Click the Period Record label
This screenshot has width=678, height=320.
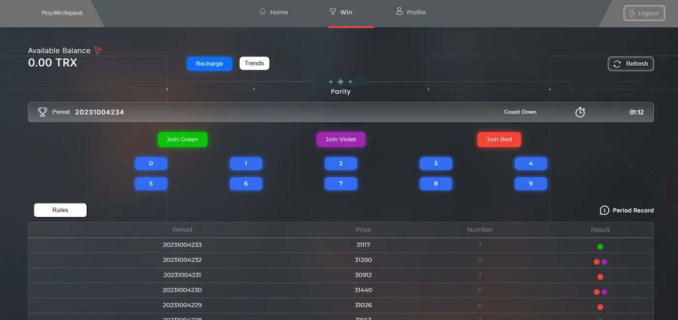click(x=633, y=210)
